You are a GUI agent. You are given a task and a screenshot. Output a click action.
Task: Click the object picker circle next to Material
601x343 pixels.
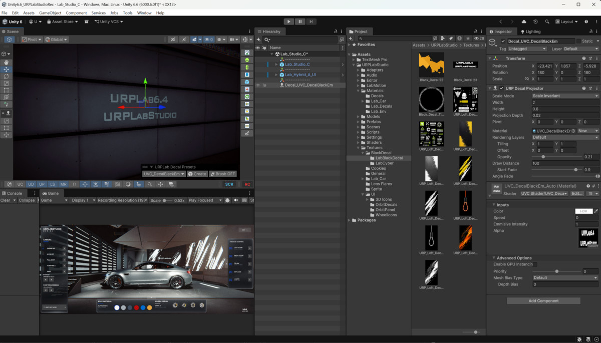click(x=573, y=131)
